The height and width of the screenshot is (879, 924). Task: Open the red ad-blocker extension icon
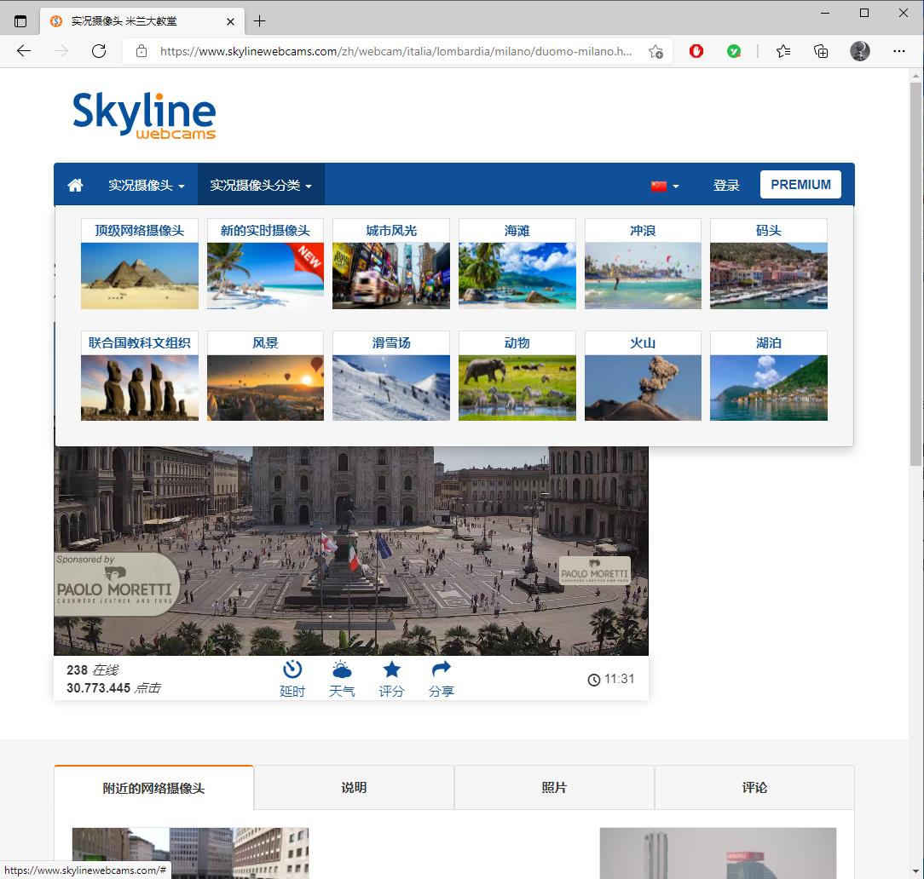(696, 51)
